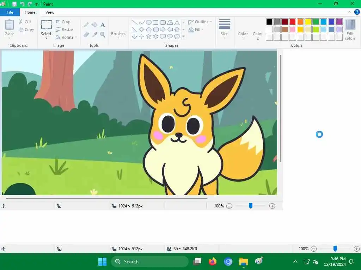This screenshot has width=361, height=270.
Task: Open File Explorer from the taskbar
Action: [243, 262]
